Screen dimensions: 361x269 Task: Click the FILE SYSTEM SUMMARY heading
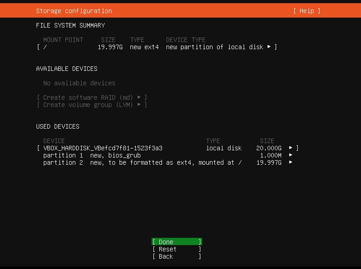coord(71,25)
